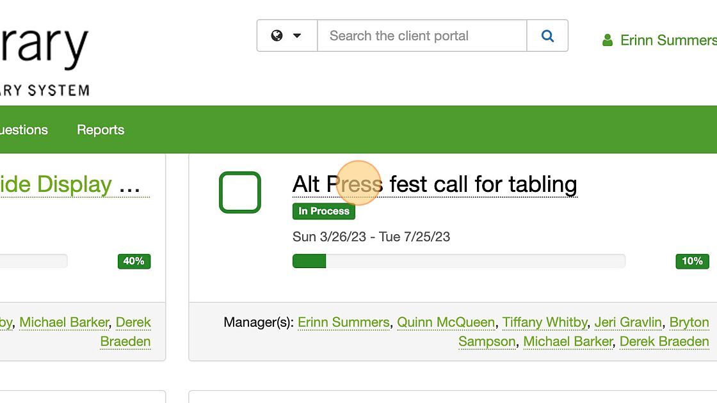Open manager Erinn Summers in Alt Press card
717x403 pixels.
point(343,322)
